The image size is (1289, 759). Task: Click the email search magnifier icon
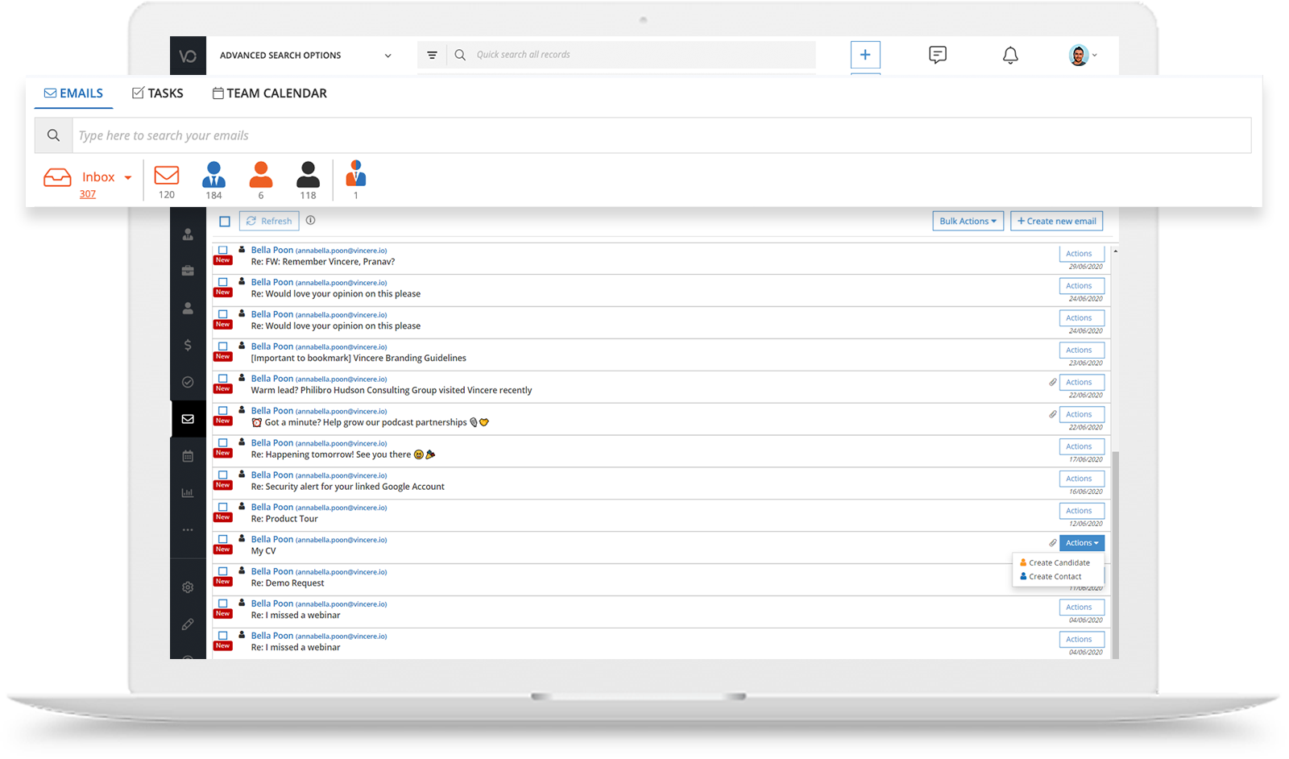[x=53, y=135]
